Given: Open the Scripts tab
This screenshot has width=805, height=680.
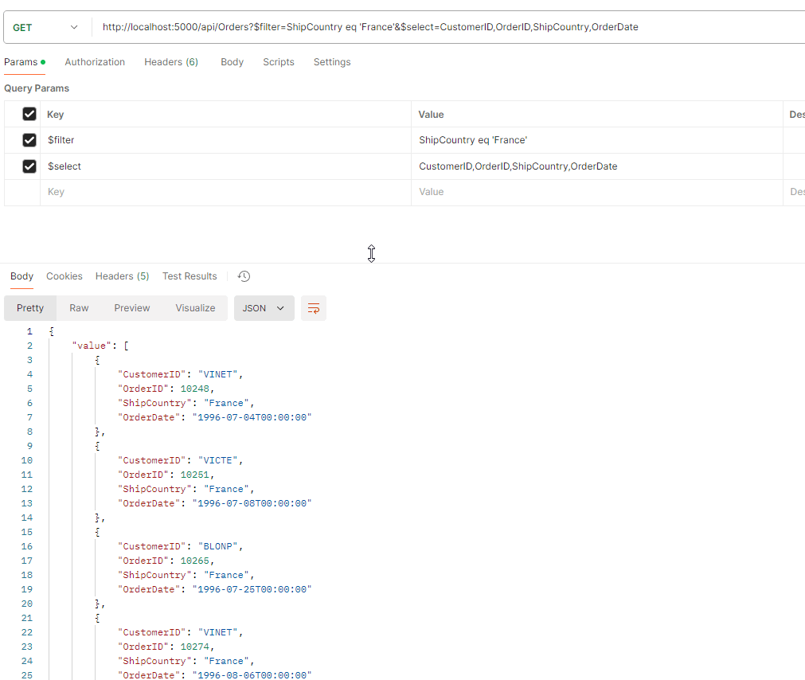Looking at the screenshot, I should 279,62.
